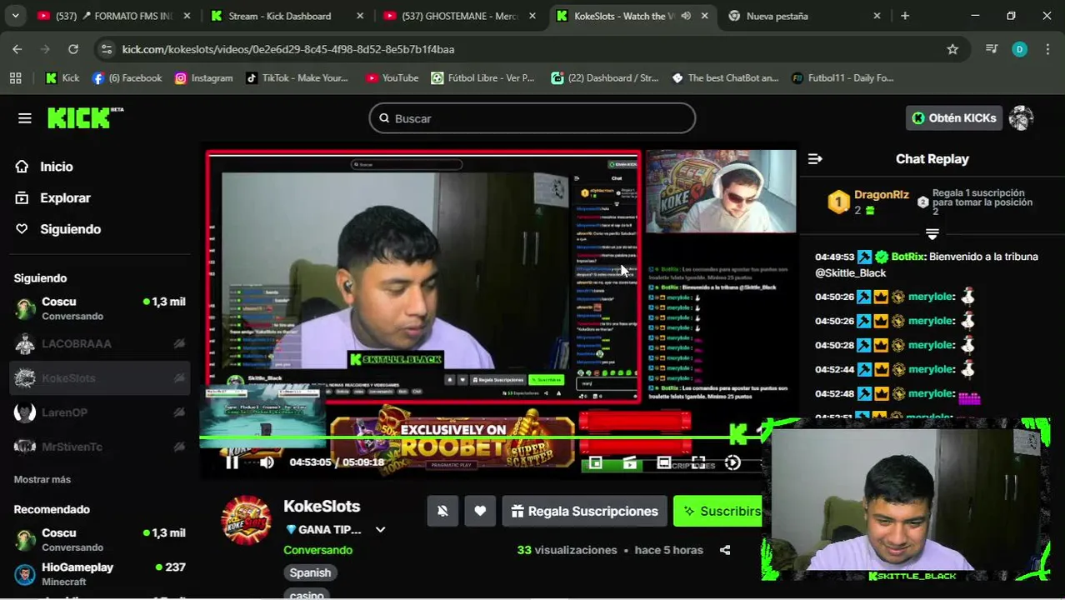Viewport: 1065px width, 600px height.
Task: Navigate to Inicio in the sidebar
Action: (x=57, y=167)
